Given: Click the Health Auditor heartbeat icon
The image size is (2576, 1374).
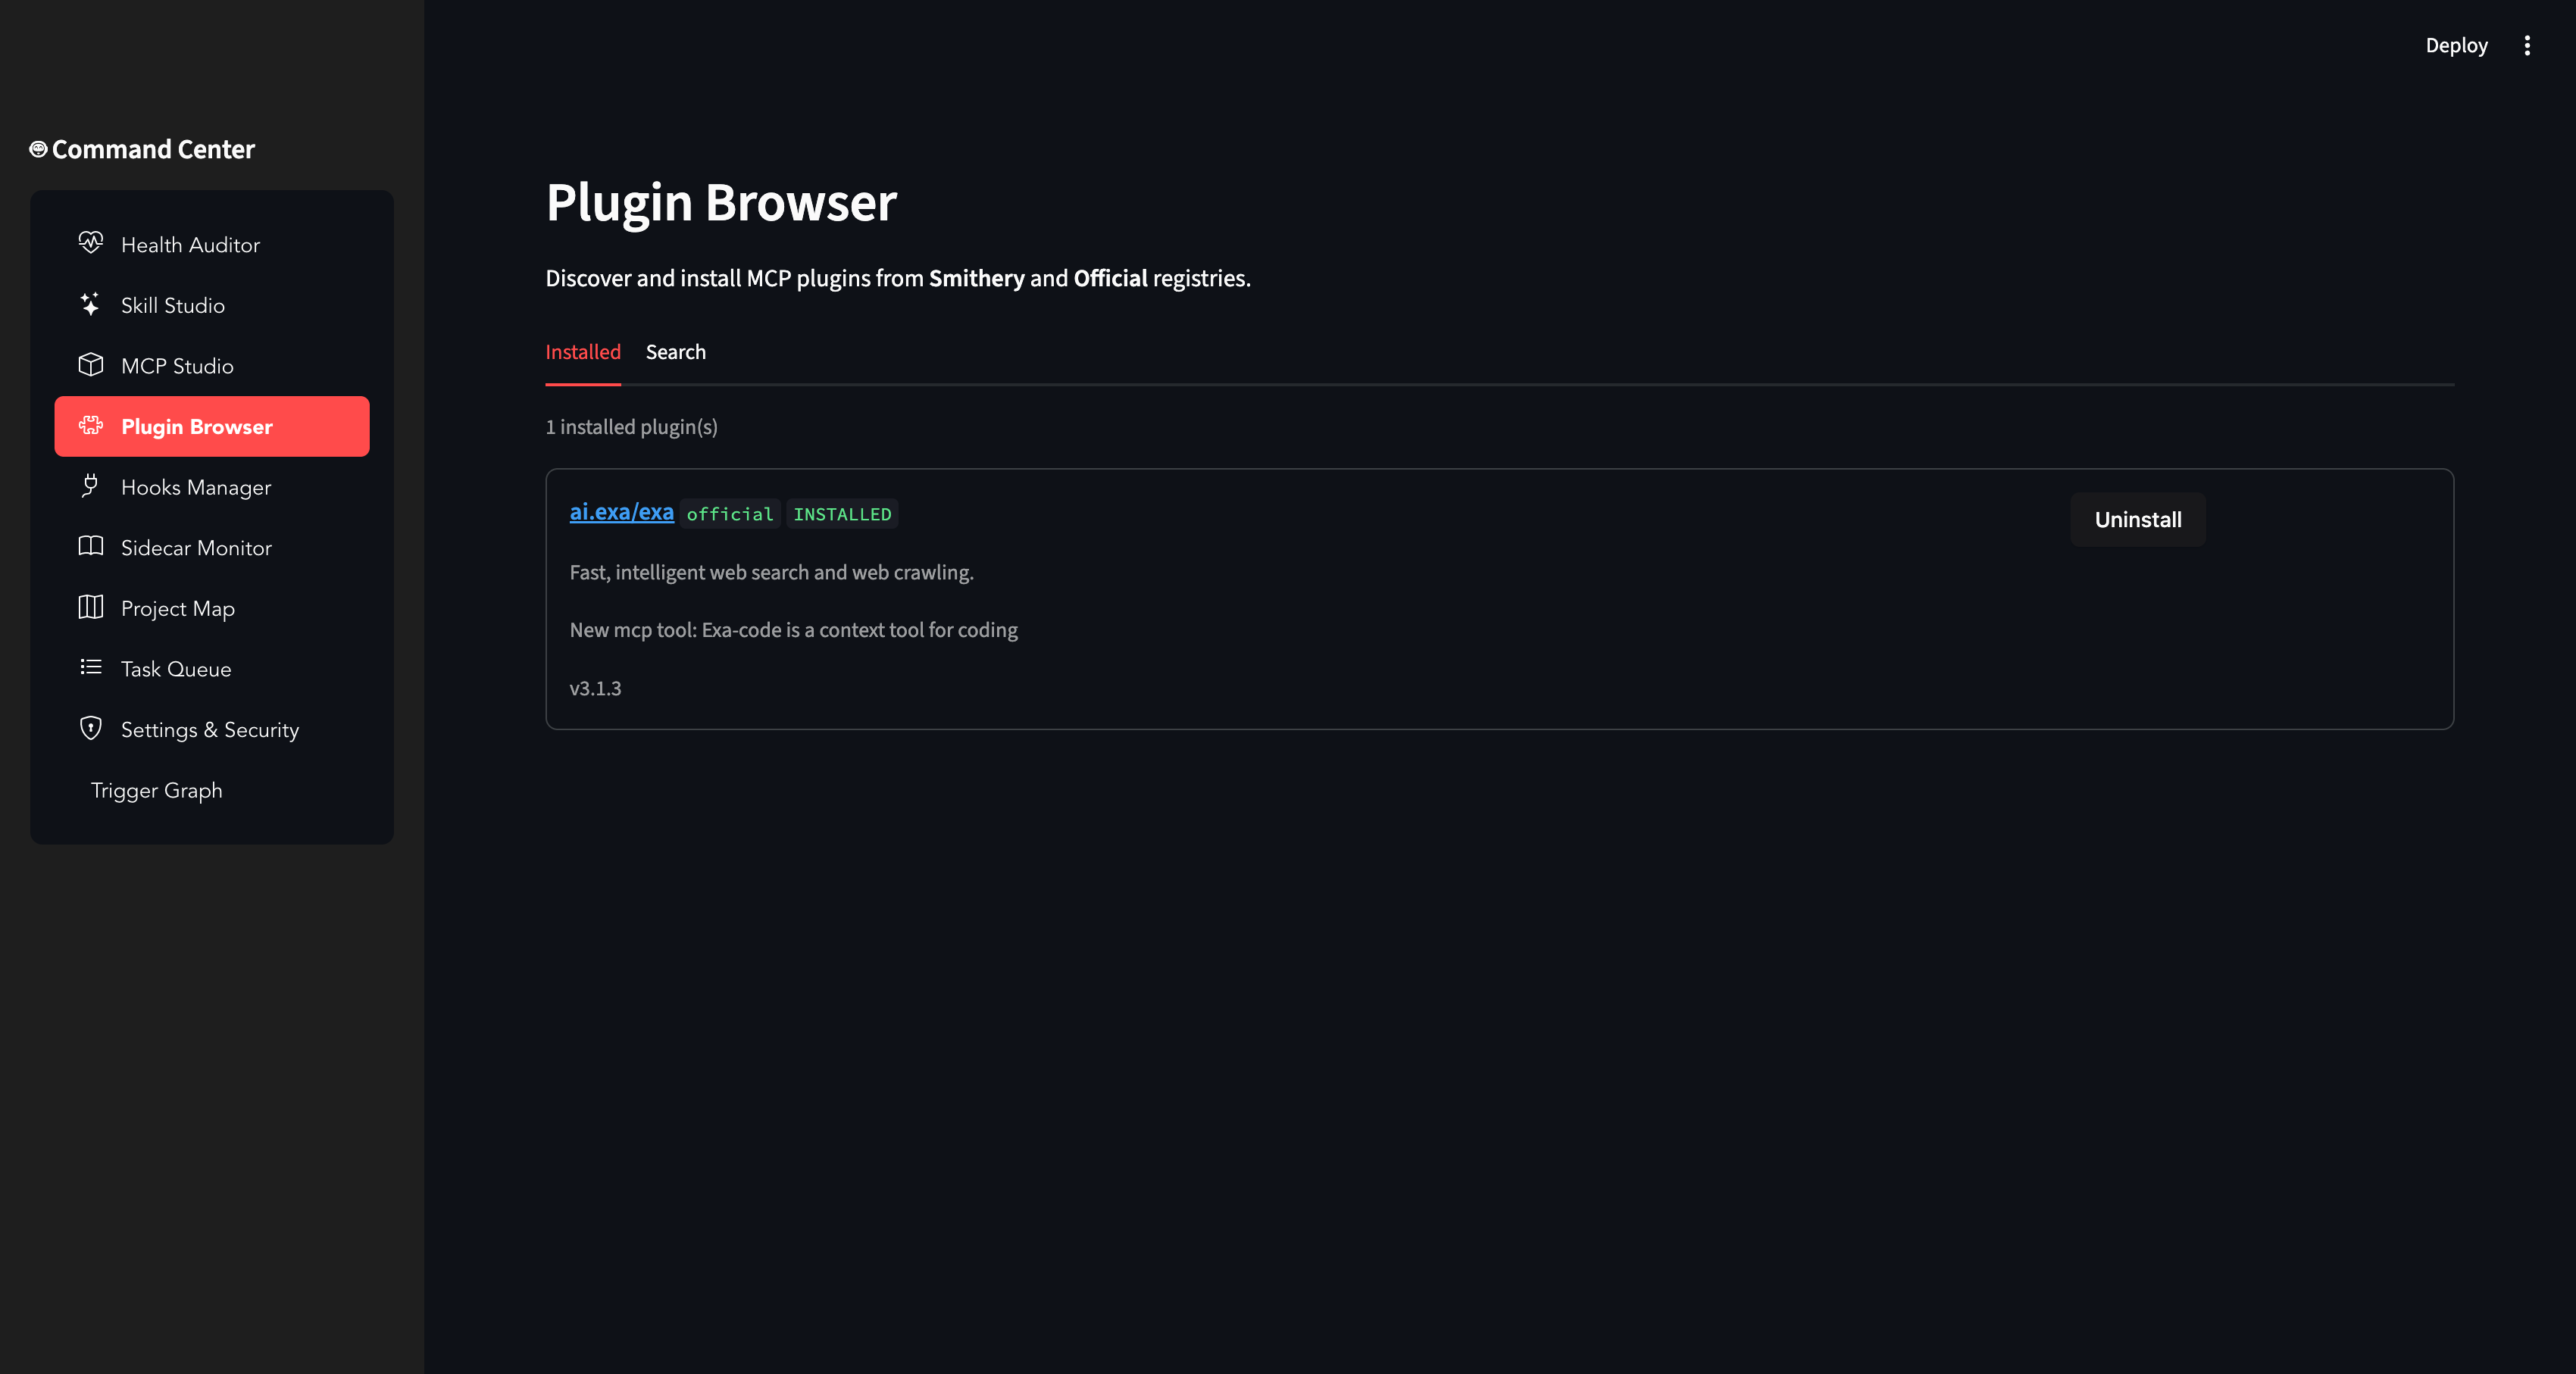Looking at the screenshot, I should (x=91, y=244).
